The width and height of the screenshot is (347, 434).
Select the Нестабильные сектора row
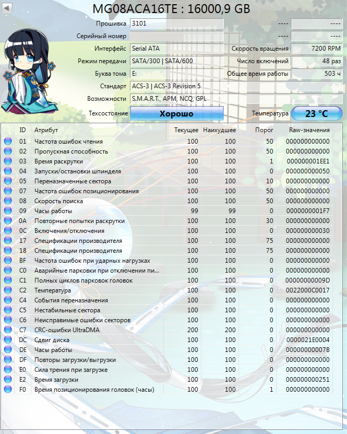167,310
